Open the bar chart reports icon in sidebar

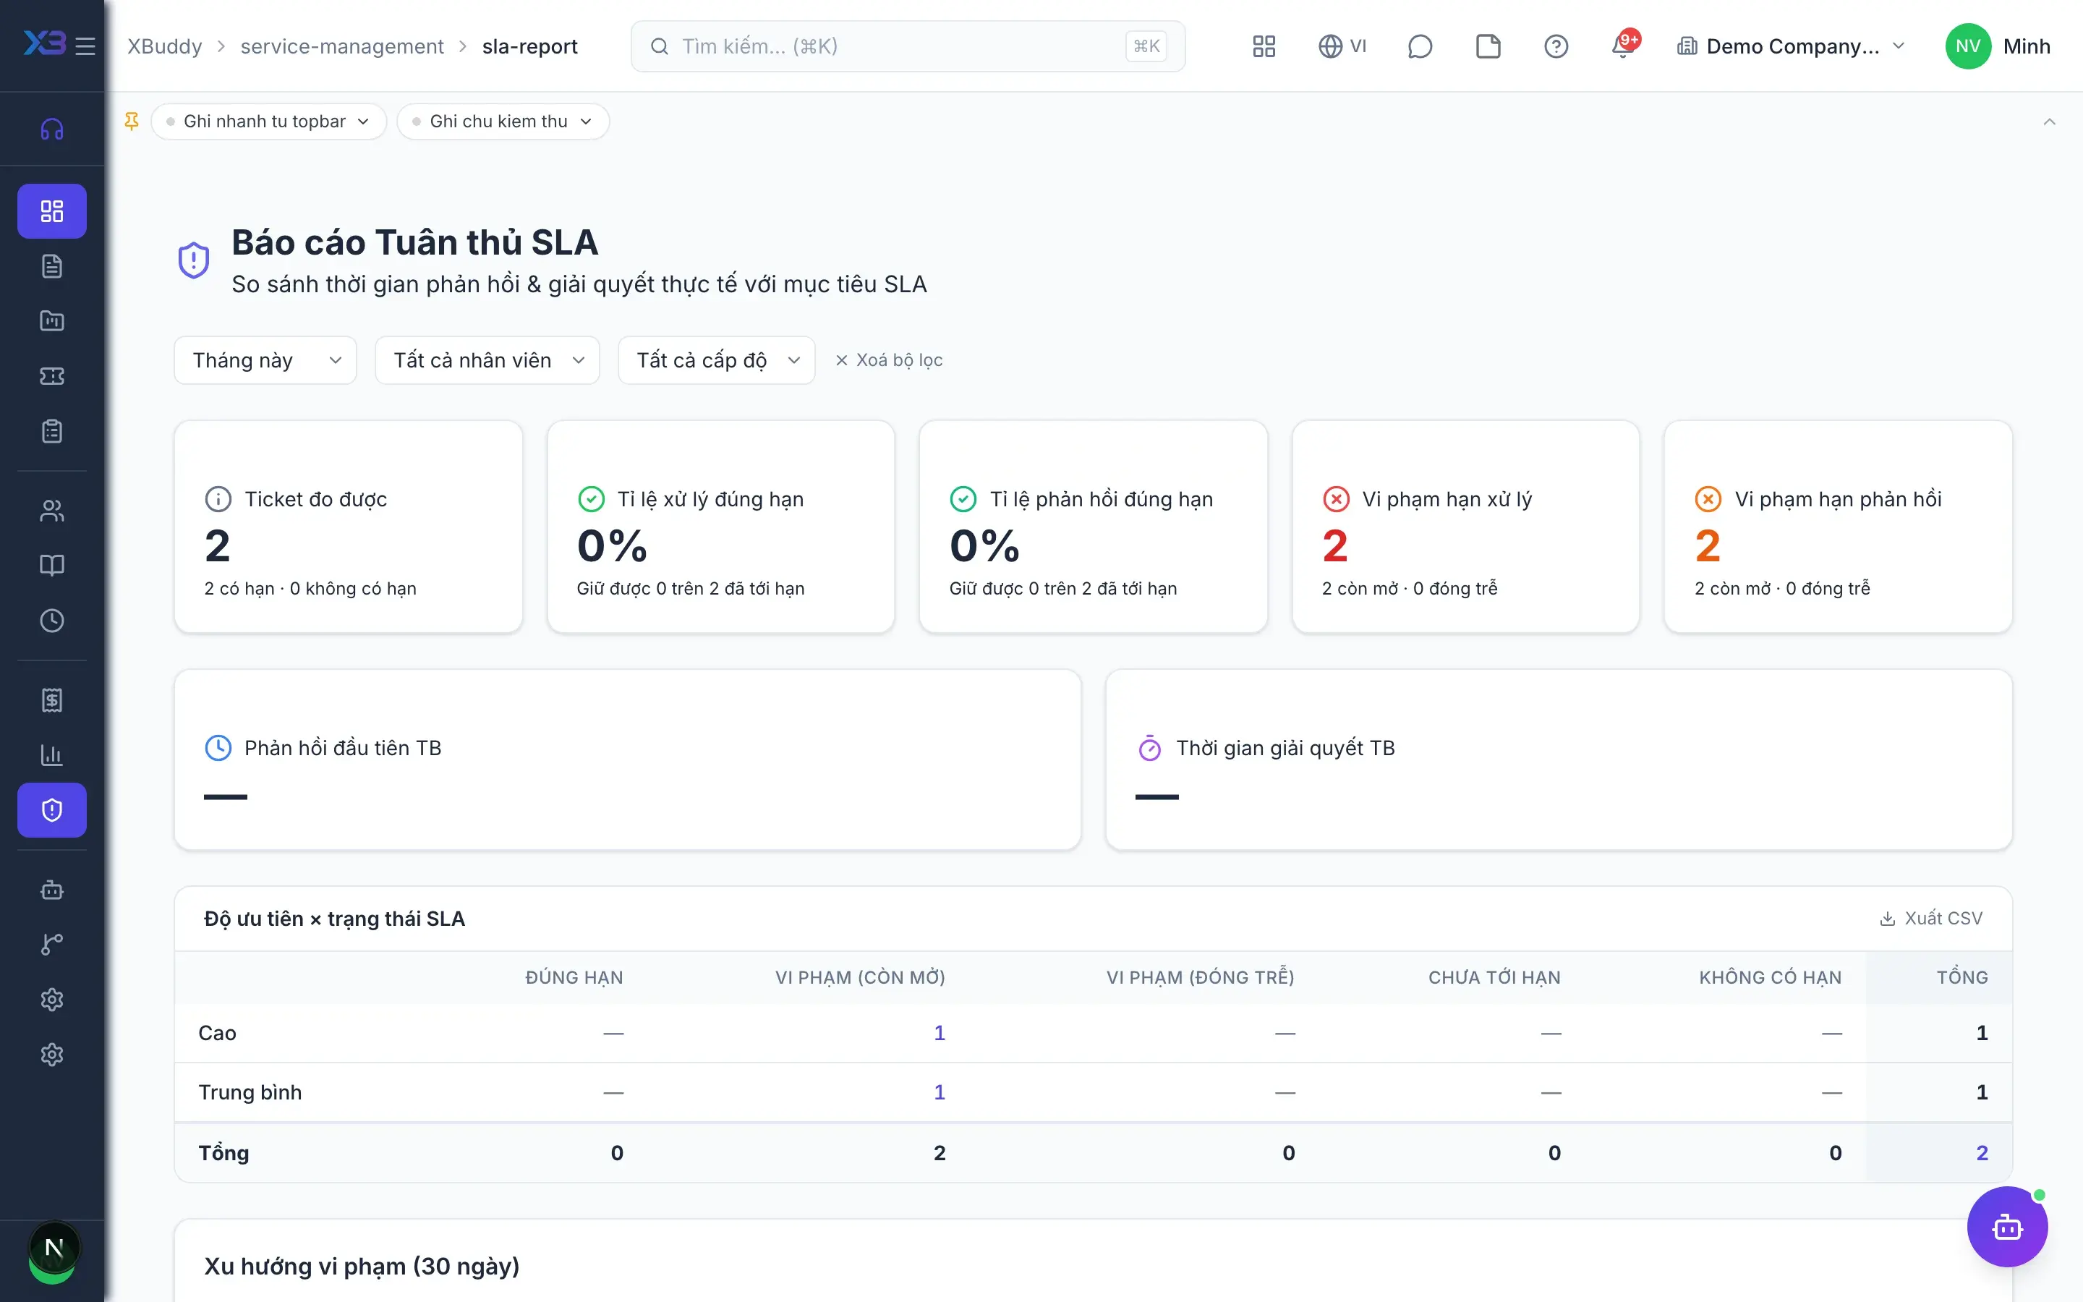tap(51, 755)
